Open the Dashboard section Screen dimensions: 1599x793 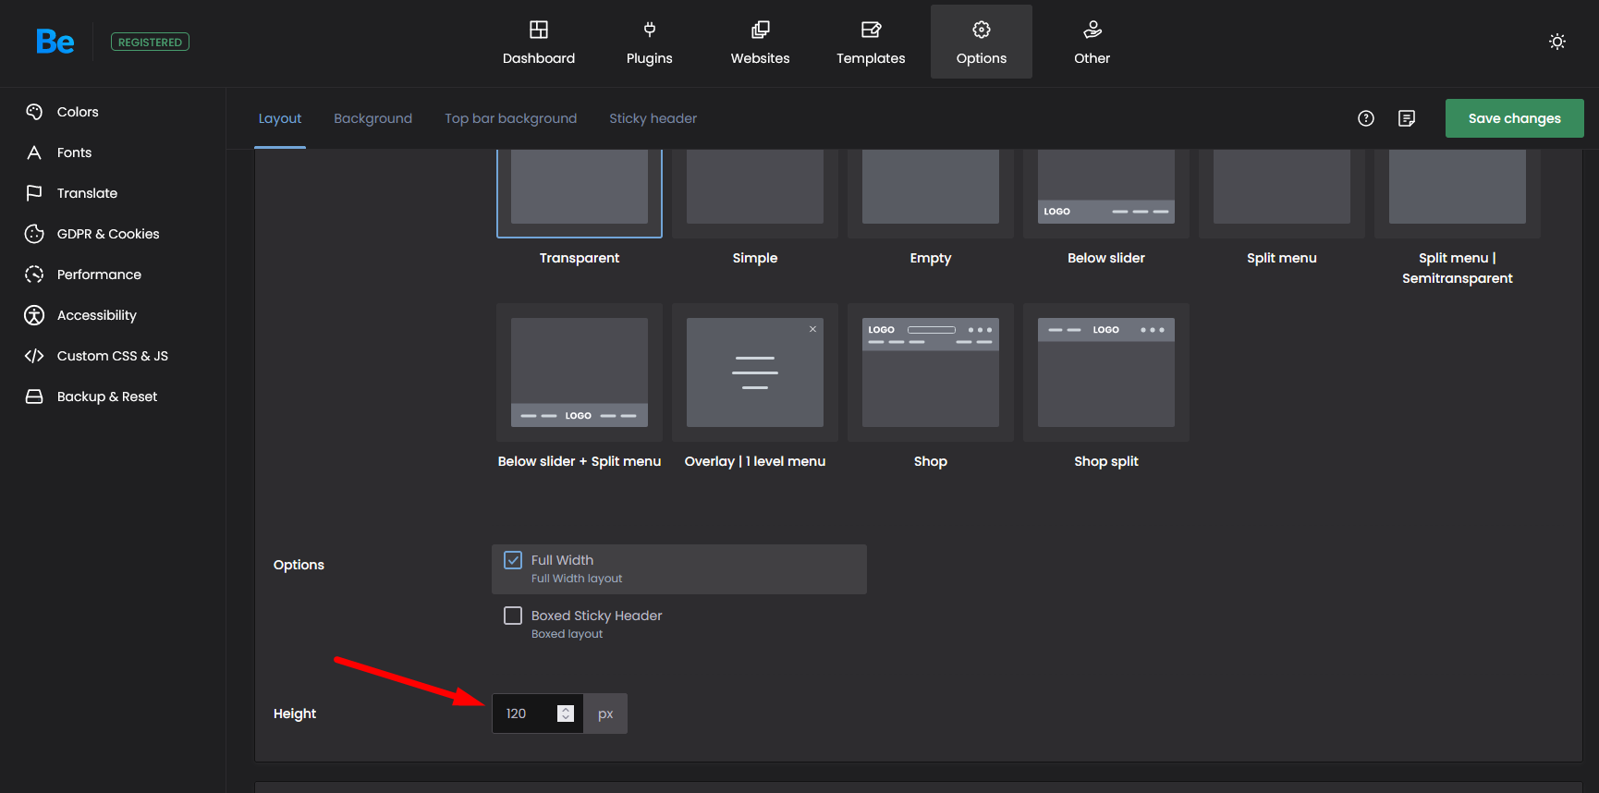539,43
